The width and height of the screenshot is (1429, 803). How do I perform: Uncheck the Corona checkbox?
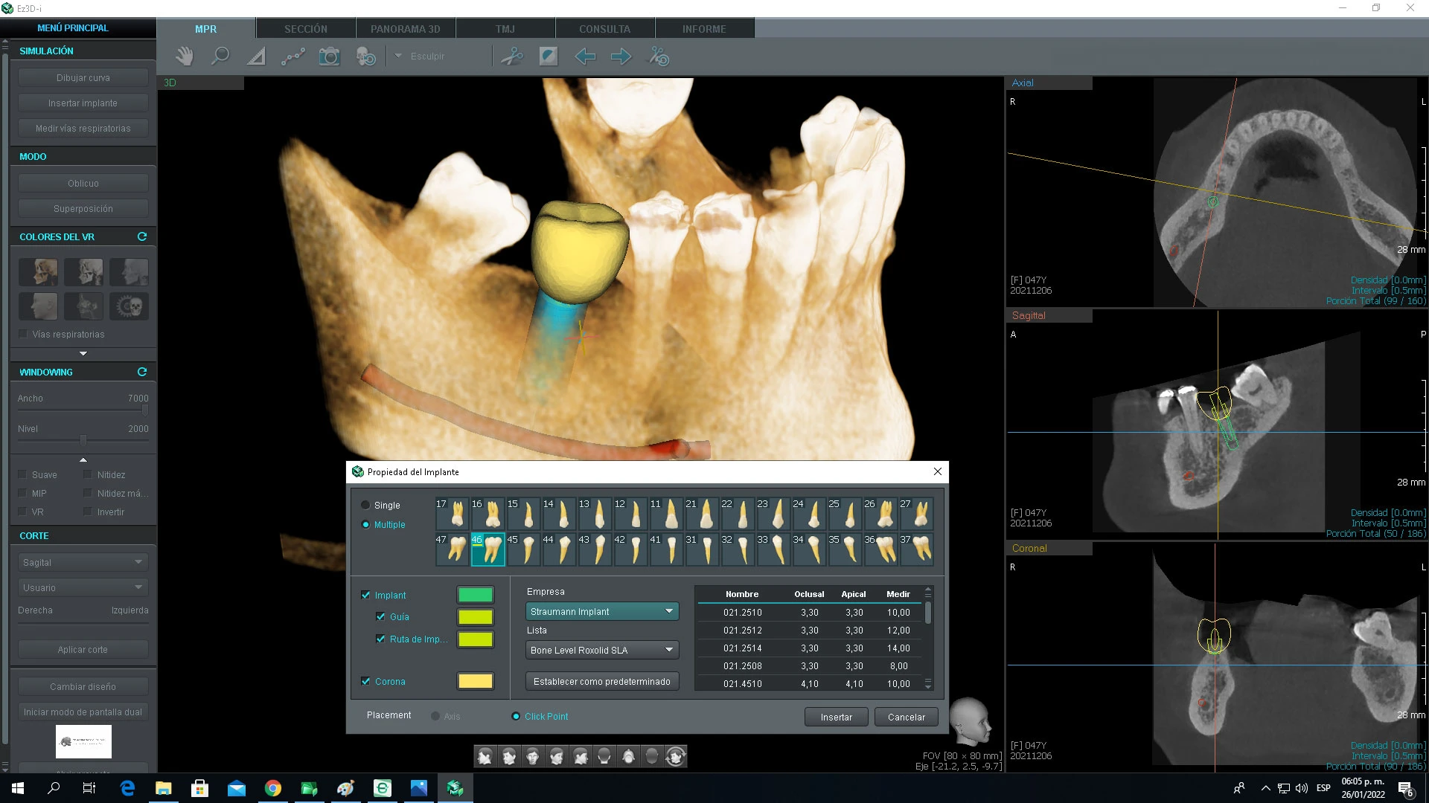click(x=365, y=681)
